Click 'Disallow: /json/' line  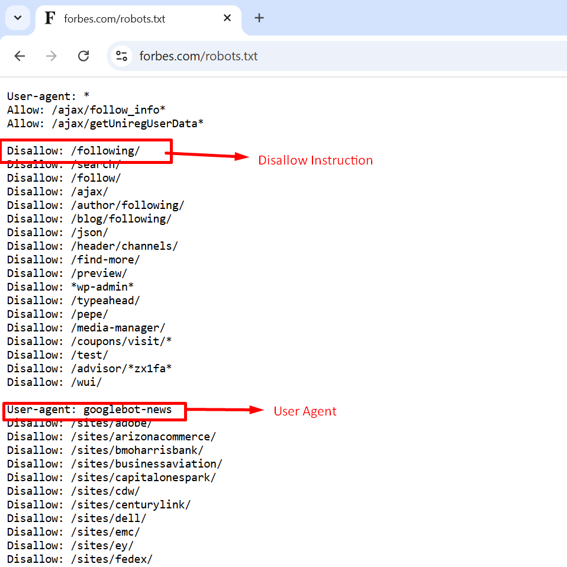tap(57, 233)
